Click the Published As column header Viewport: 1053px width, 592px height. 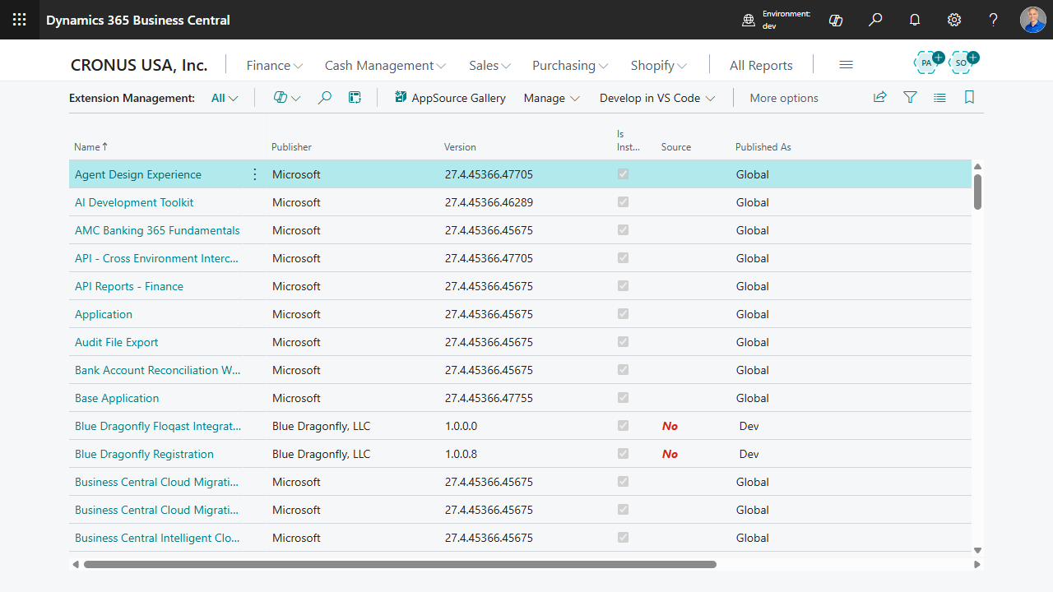pyautogui.click(x=763, y=147)
